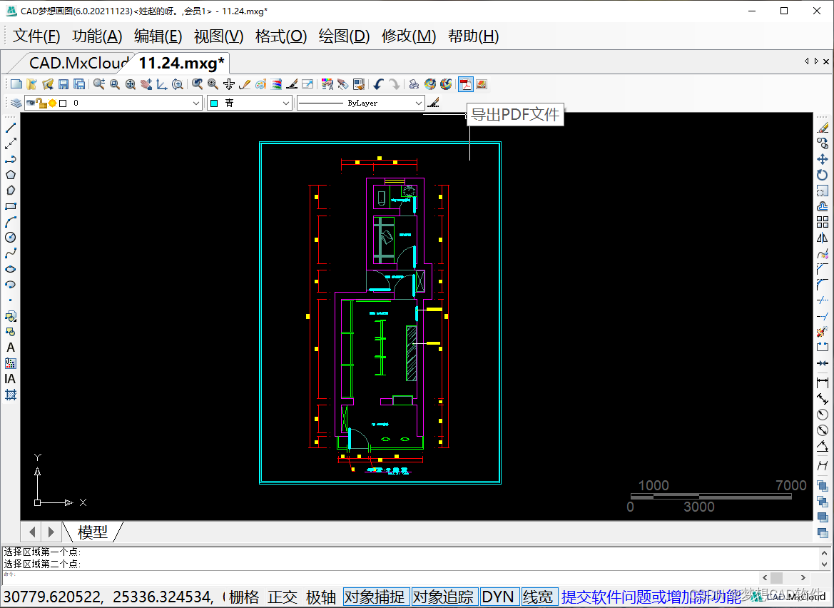Click the Export PDF file icon
834x608 pixels.
[x=466, y=84]
